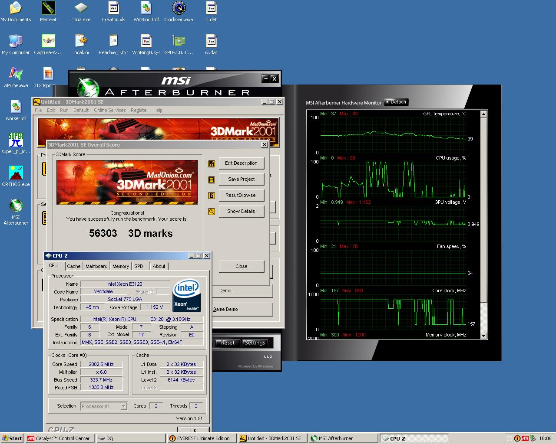Open Run menu in 3DMark2001 SE
Viewport: 556px width, 444px height.
pos(64,110)
